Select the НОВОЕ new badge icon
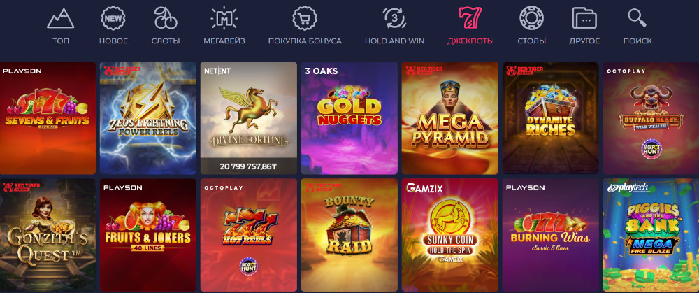Screen dimensions: 699x293 point(113,19)
